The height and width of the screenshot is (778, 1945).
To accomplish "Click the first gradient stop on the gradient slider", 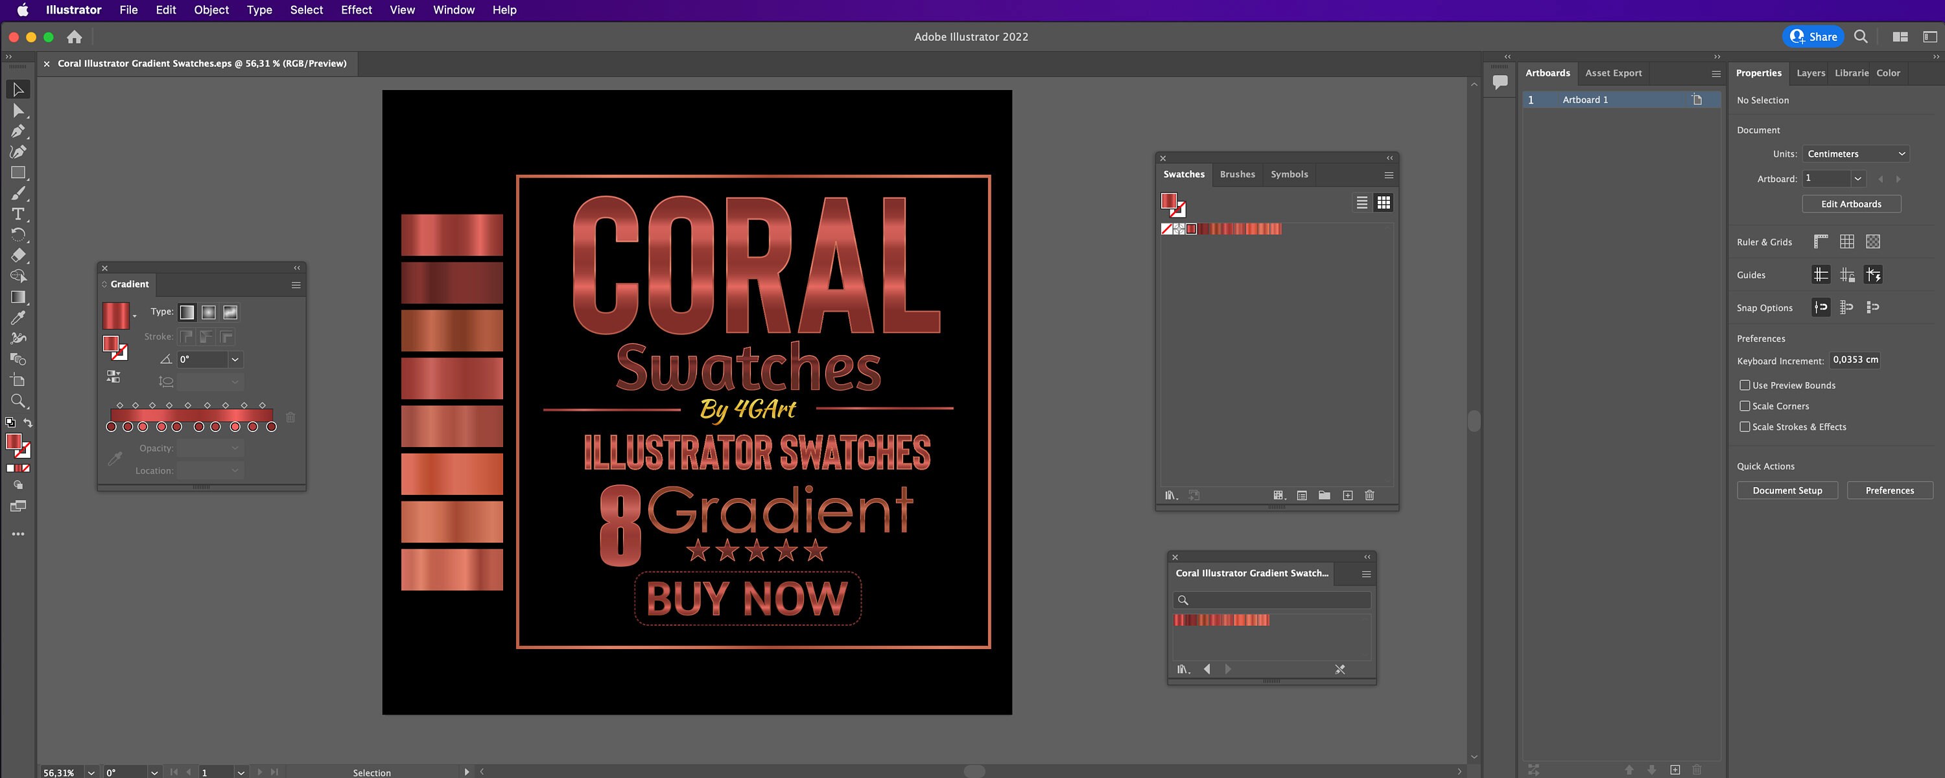I will 112,427.
